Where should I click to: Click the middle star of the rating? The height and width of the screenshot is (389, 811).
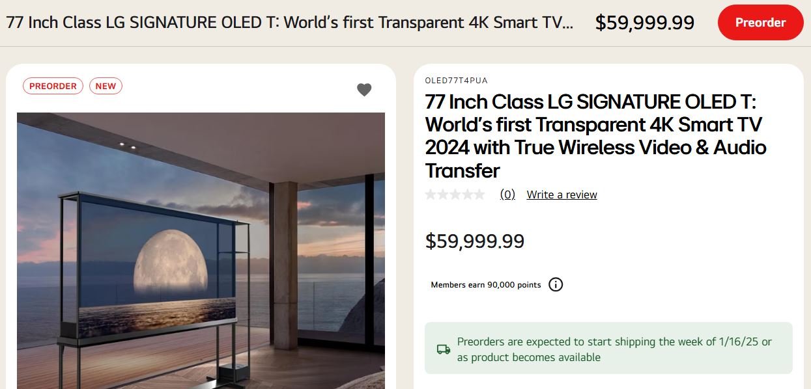(x=454, y=194)
